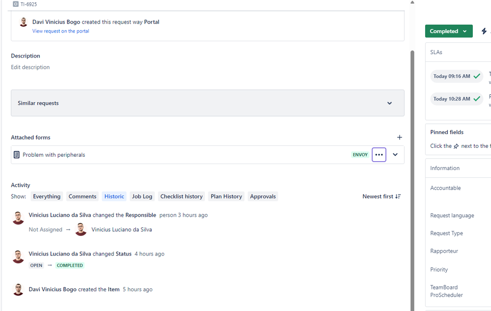Open View request on the portal link

click(x=60, y=31)
